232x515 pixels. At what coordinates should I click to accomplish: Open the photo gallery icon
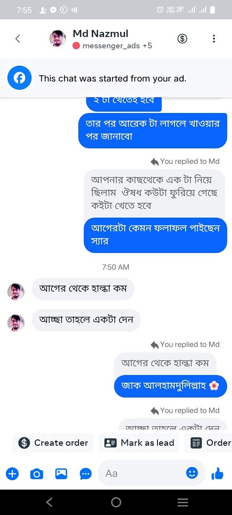pos(61,473)
